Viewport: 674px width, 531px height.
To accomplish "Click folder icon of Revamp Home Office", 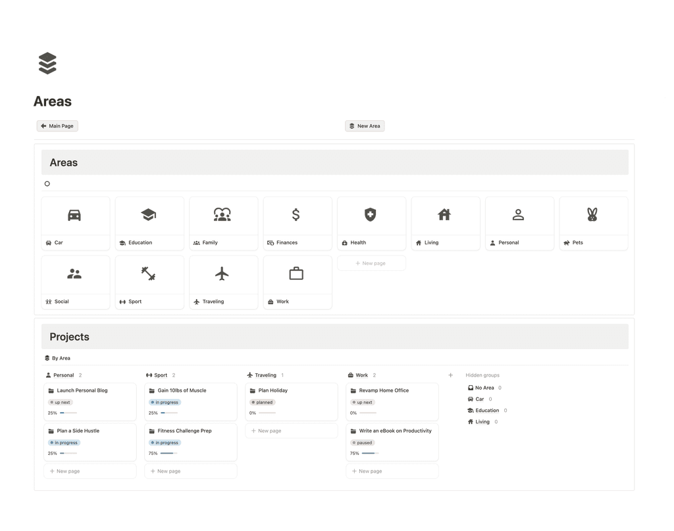I will (x=353, y=390).
